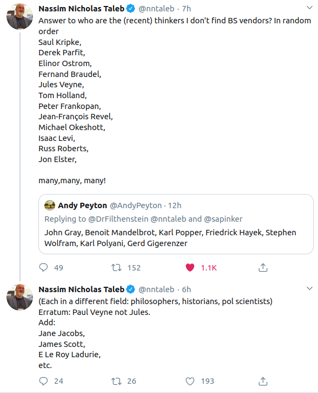Click verified badge beside first Taleb name
Screen dimensions: 318x393
click(130, 9)
